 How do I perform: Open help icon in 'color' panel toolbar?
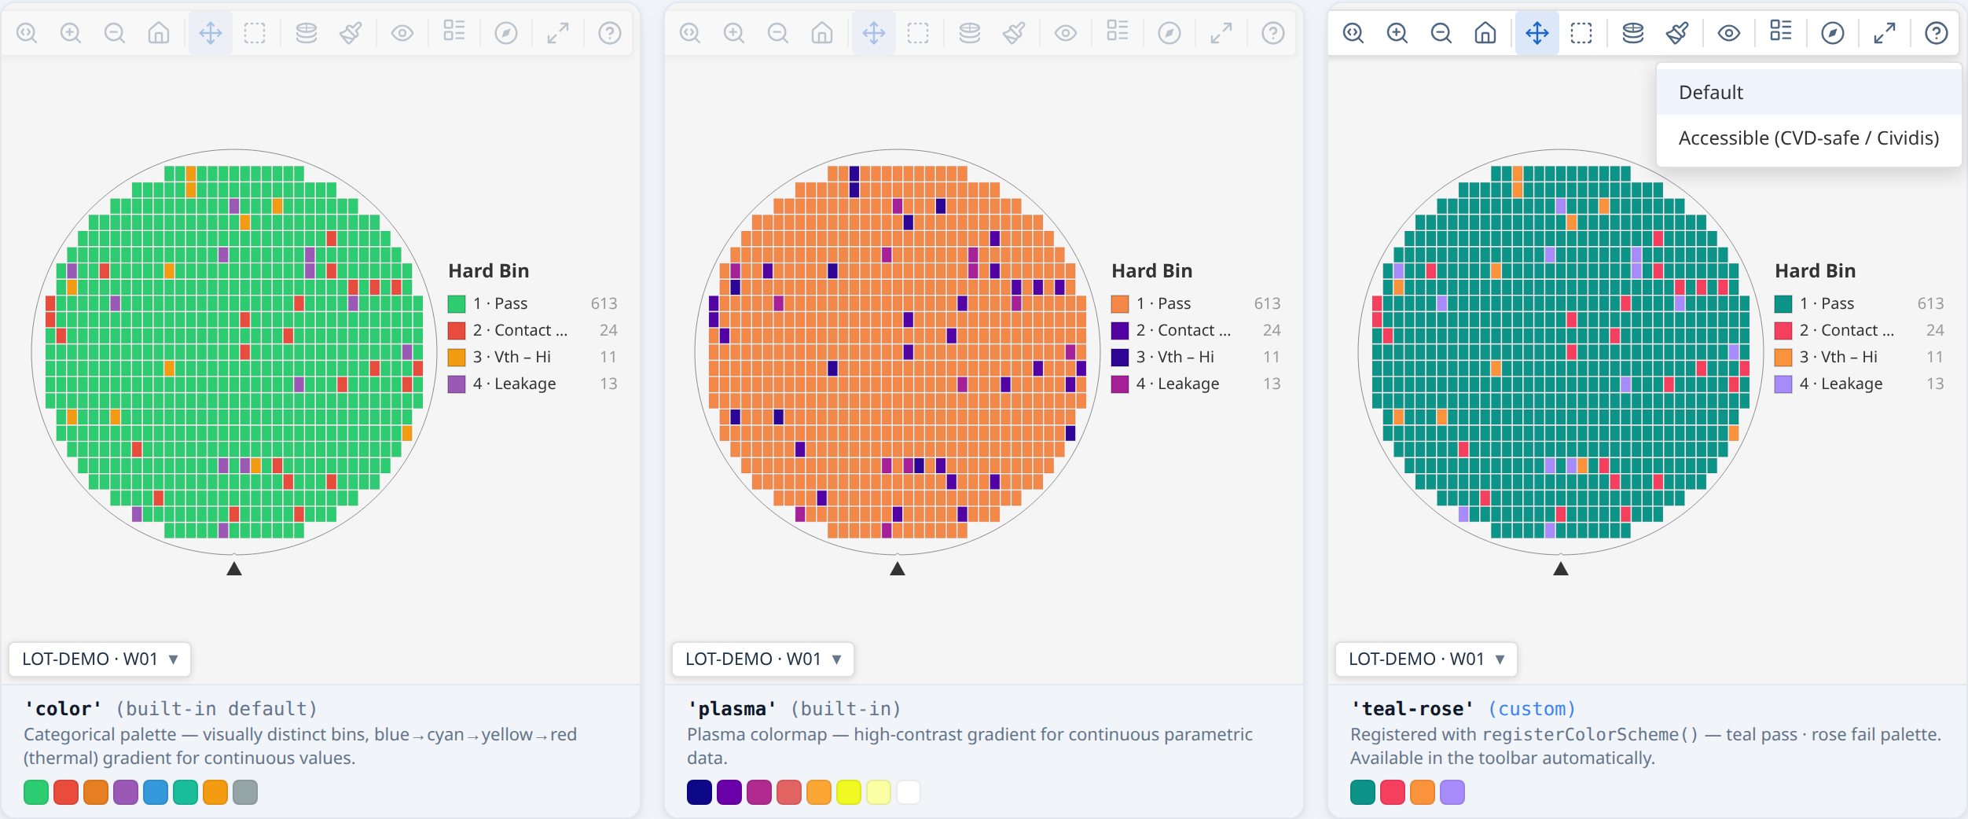[610, 33]
